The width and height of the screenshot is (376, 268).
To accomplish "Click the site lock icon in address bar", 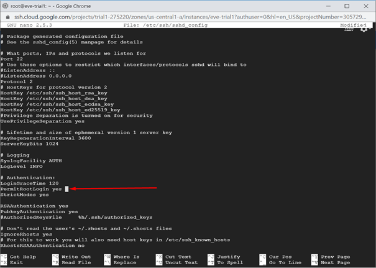I will pos(7,17).
